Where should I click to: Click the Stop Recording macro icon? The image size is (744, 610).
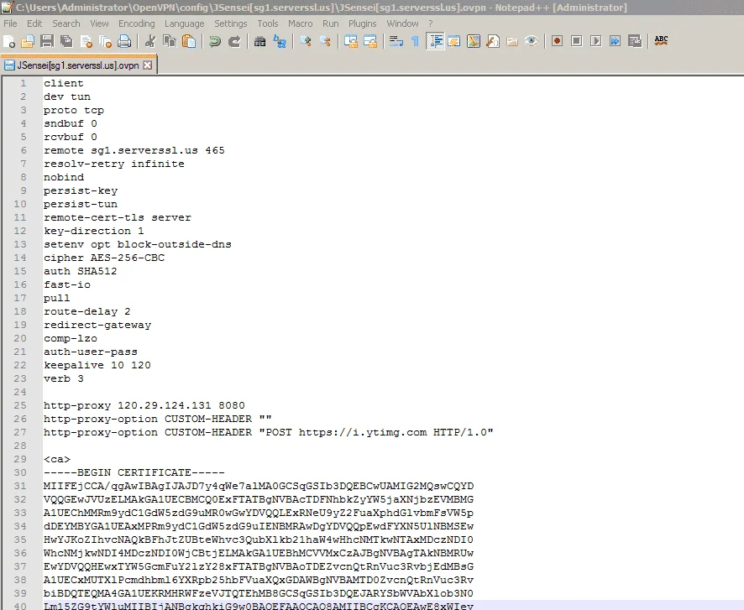point(577,41)
